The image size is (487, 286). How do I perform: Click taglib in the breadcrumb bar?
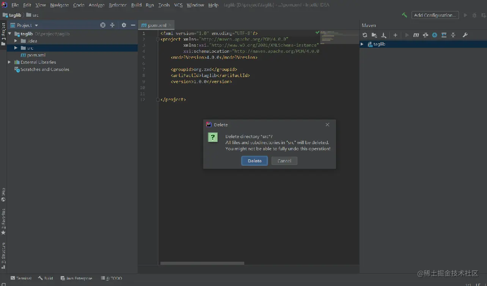pyautogui.click(x=12, y=15)
